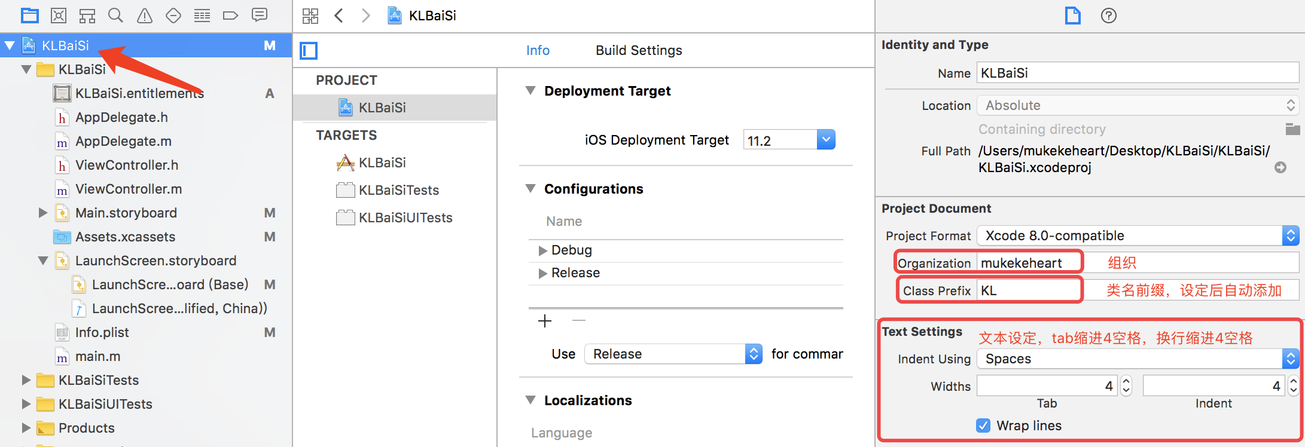The image size is (1305, 447).
Task: Open the Symbol navigator hierarchy icon
Action: (87, 16)
